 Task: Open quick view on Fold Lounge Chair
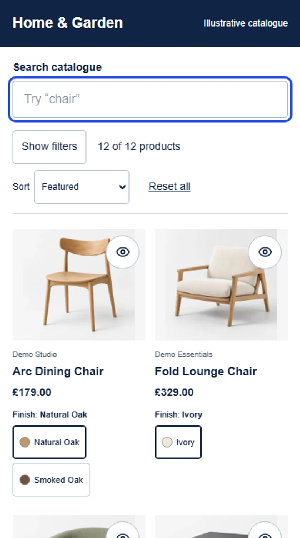(x=265, y=252)
